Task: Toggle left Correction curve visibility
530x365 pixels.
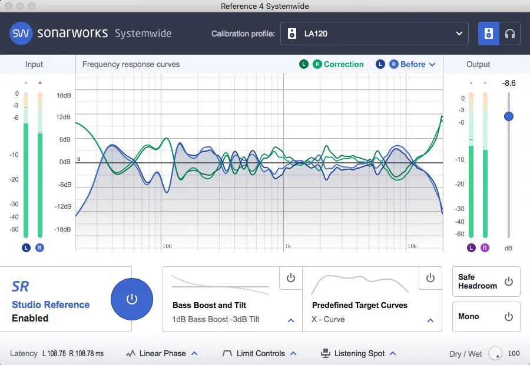Action: click(303, 64)
